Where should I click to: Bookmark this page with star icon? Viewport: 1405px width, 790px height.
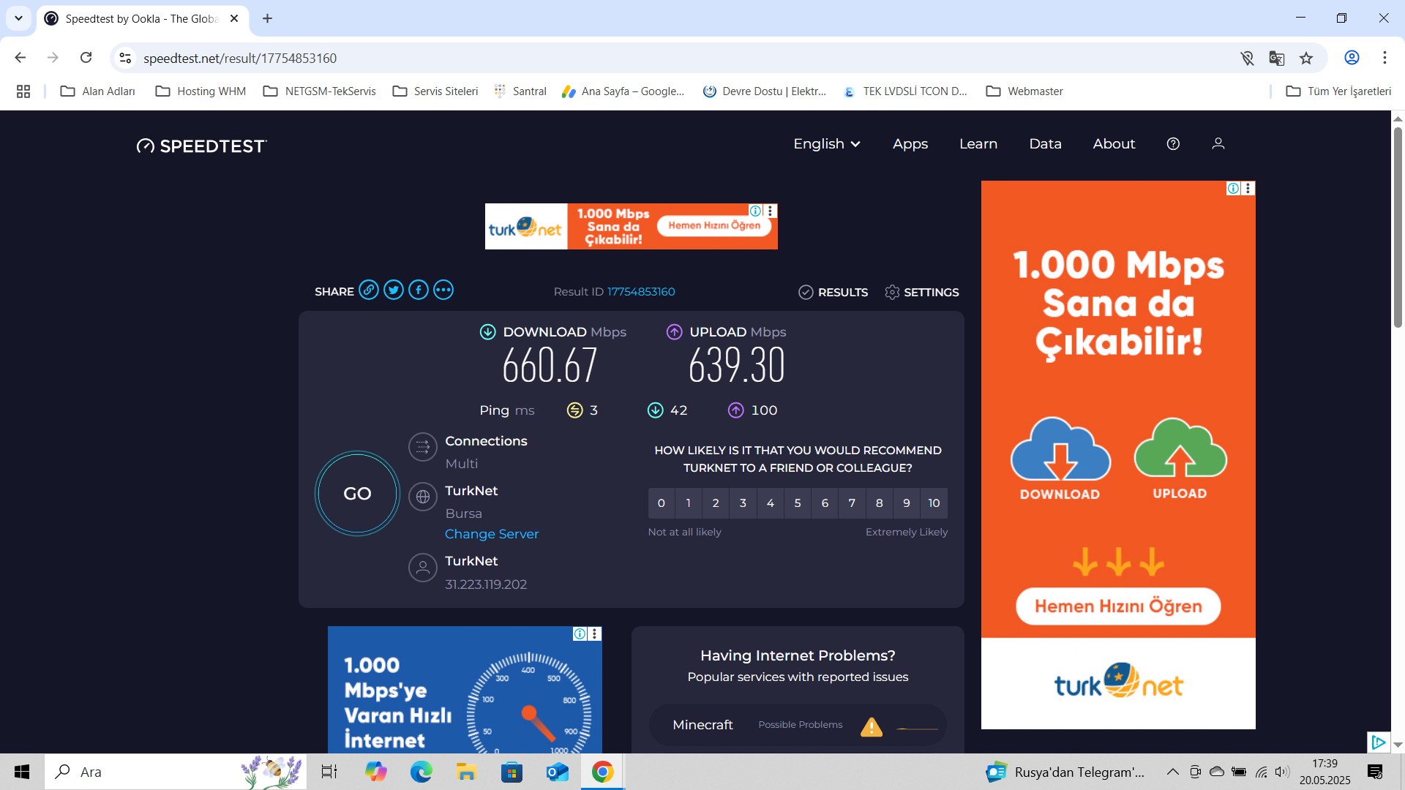pyautogui.click(x=1306, y=58)
